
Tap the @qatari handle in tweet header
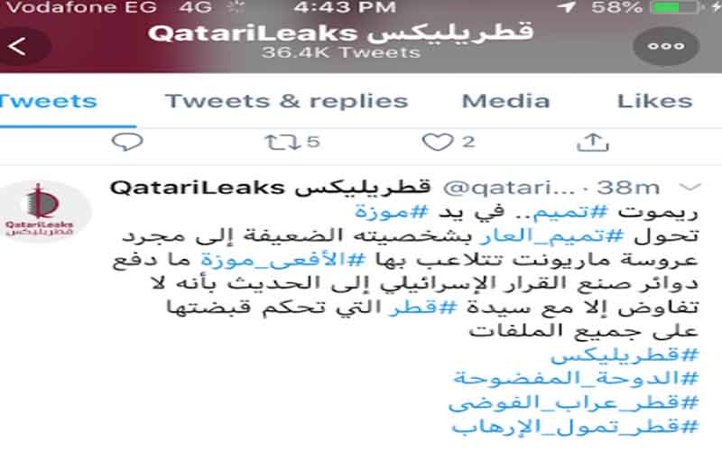509,188
